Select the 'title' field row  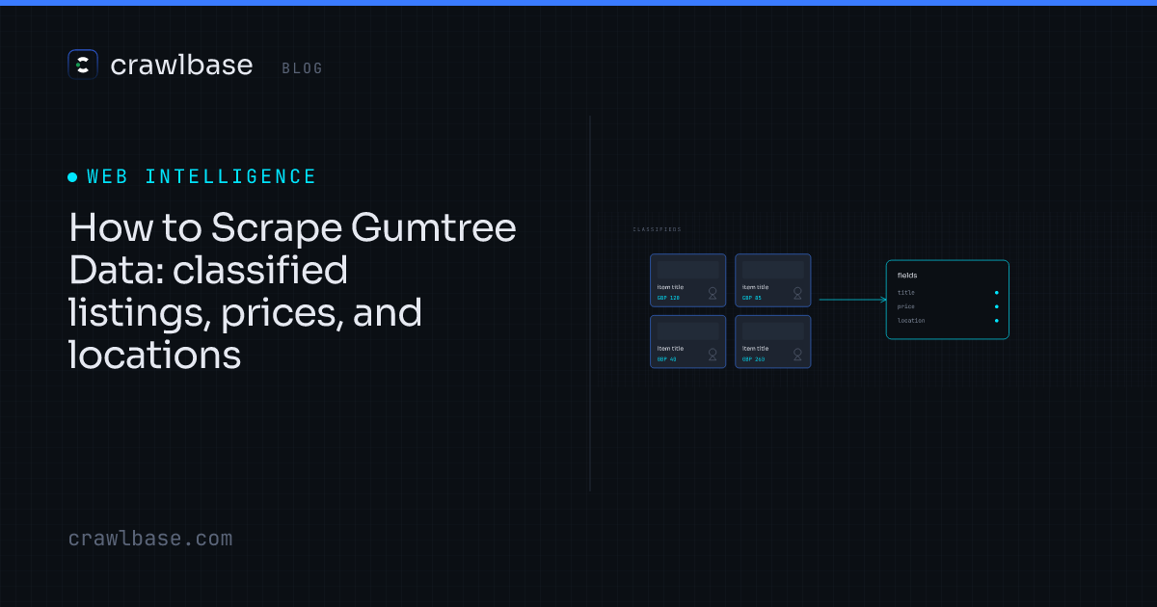(x=948, y=293)
